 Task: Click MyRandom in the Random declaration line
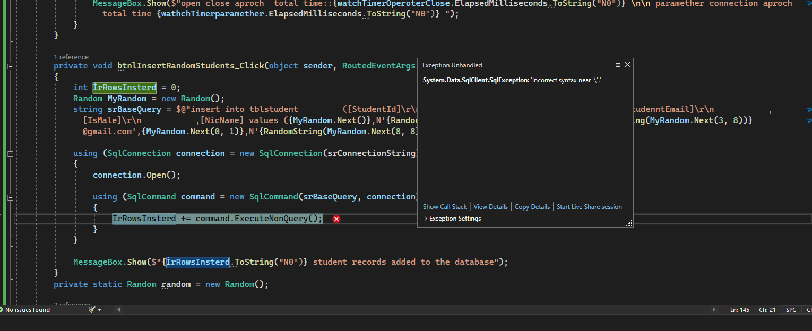point(127,99)
